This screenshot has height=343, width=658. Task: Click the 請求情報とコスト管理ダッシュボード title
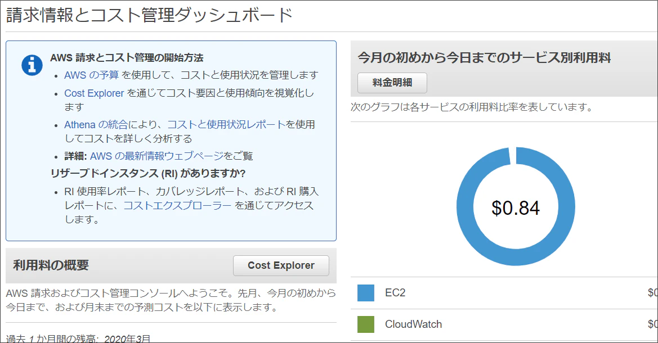[x=149, y=16]
